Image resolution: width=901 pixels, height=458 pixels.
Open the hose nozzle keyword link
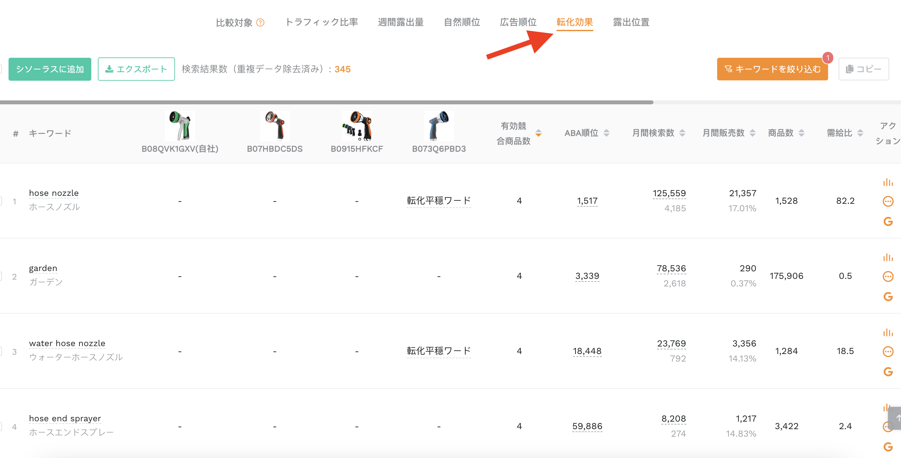click(54, 193)
